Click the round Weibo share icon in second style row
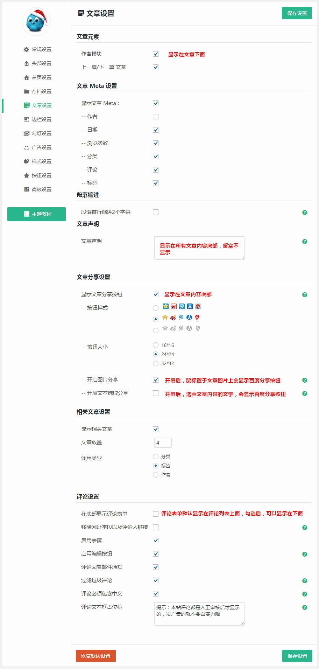The height and width of the screenshot is (669, 319). tap(173, 318)
